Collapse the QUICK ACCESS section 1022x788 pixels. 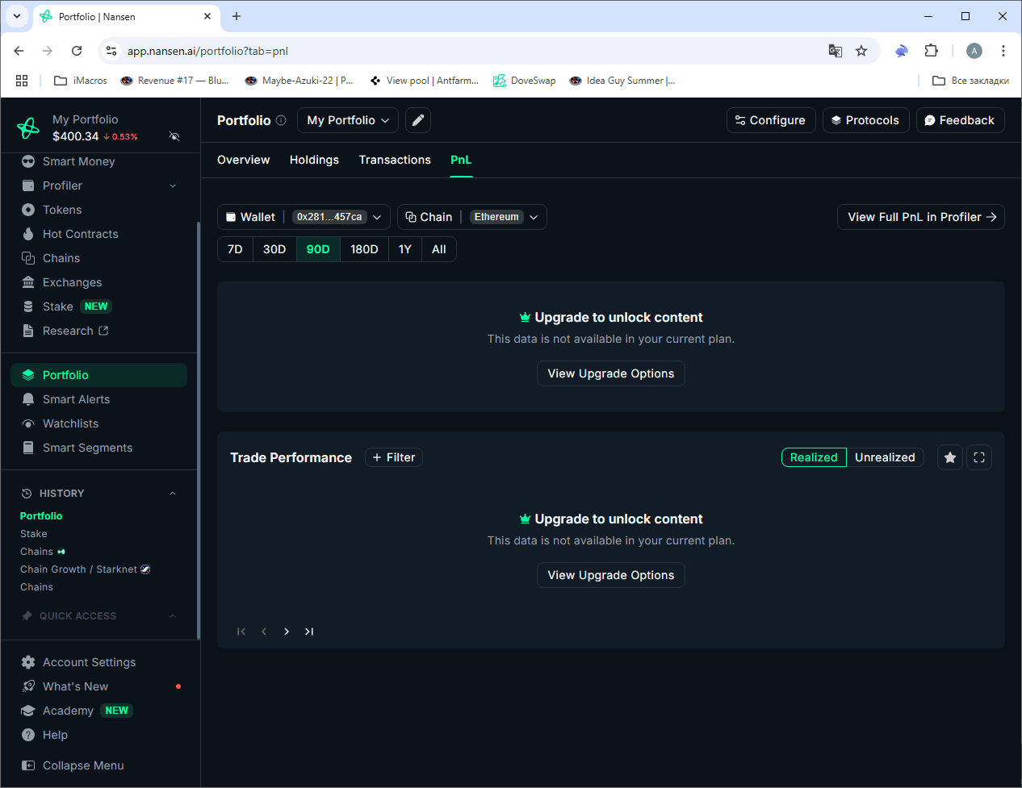173,616
